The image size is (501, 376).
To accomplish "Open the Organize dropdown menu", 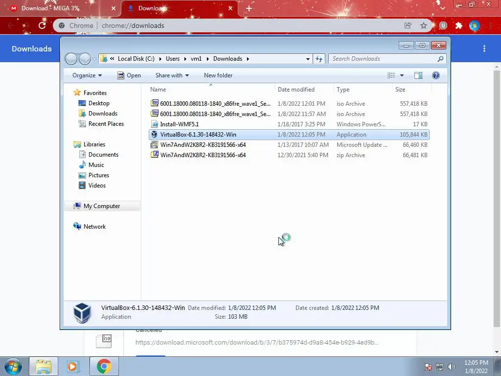I will [87, 75].
